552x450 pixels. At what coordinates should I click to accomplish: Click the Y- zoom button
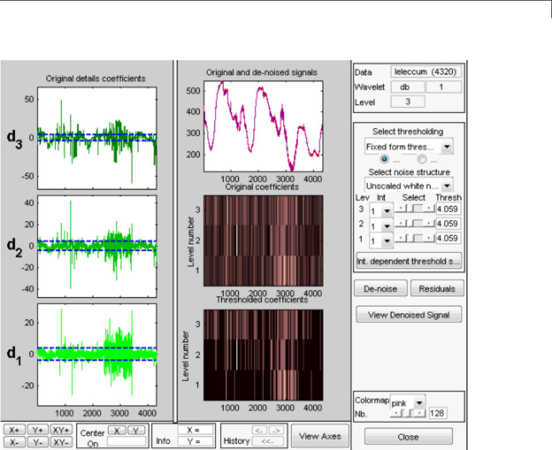pos(37,442)
